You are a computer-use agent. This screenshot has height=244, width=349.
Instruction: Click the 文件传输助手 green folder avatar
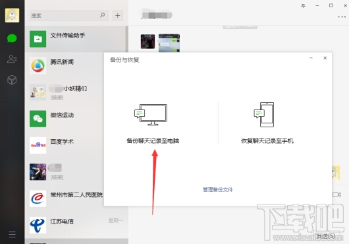38,39
